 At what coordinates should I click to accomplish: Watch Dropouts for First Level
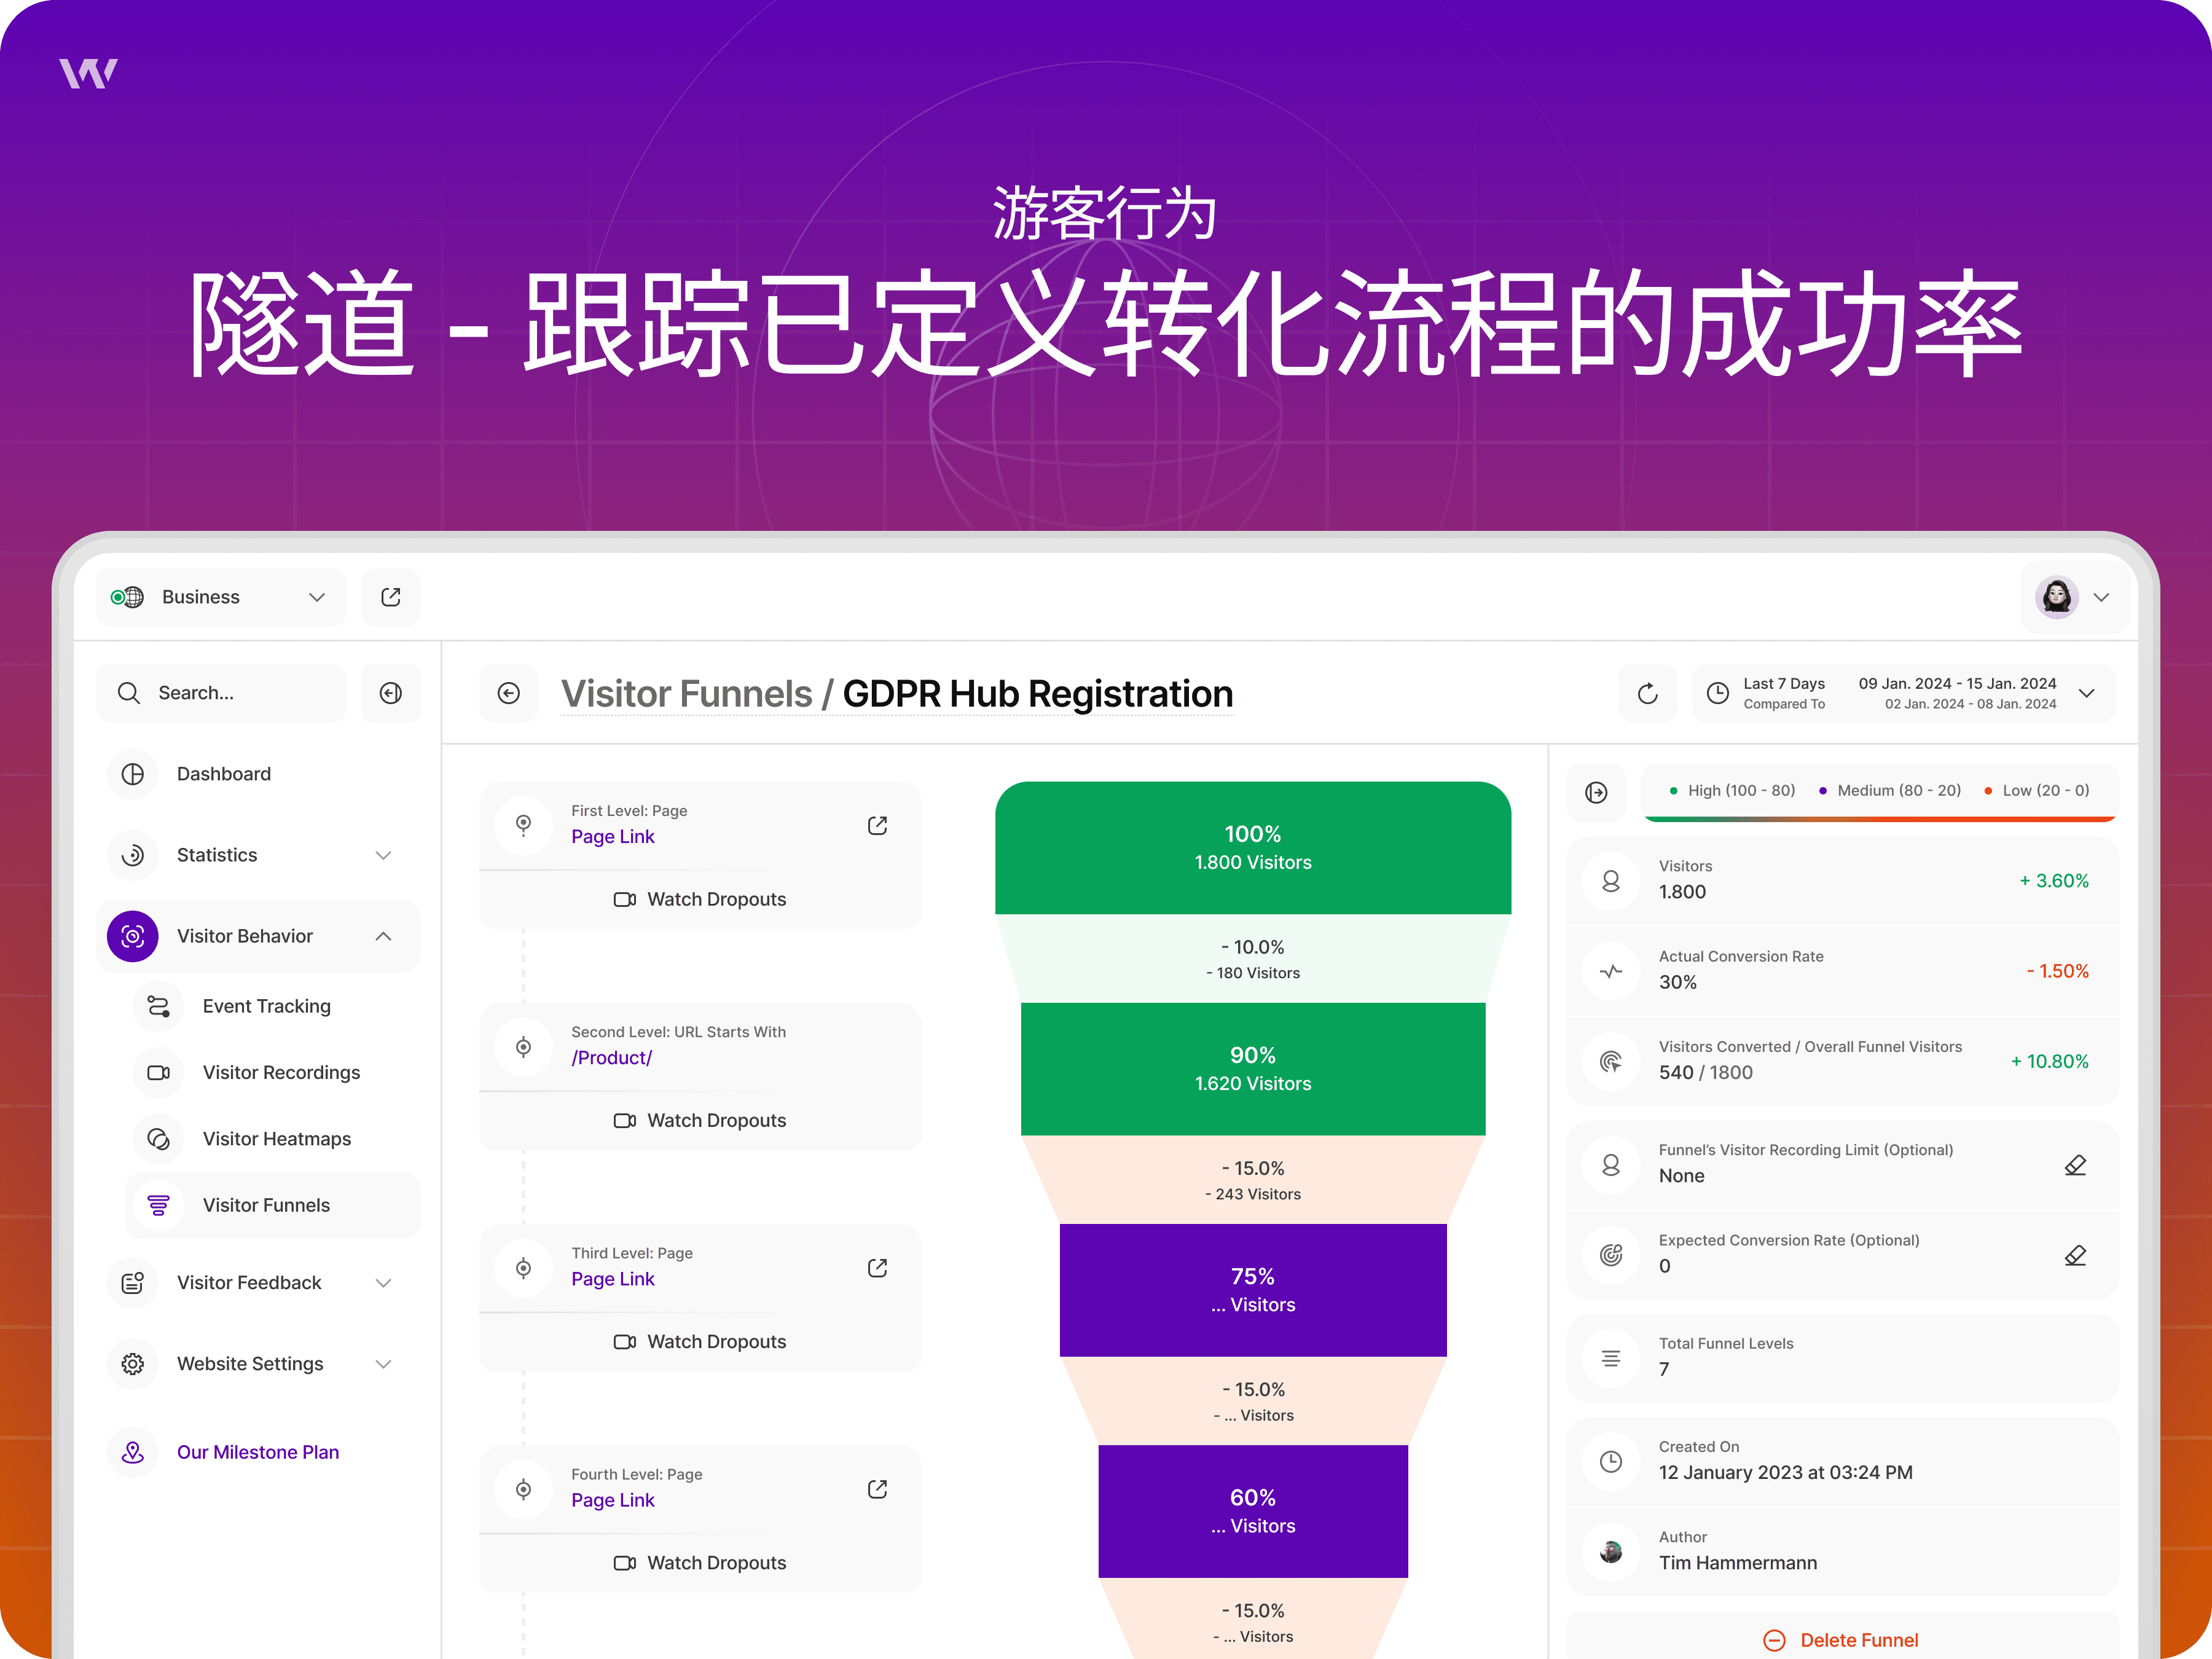700,899
